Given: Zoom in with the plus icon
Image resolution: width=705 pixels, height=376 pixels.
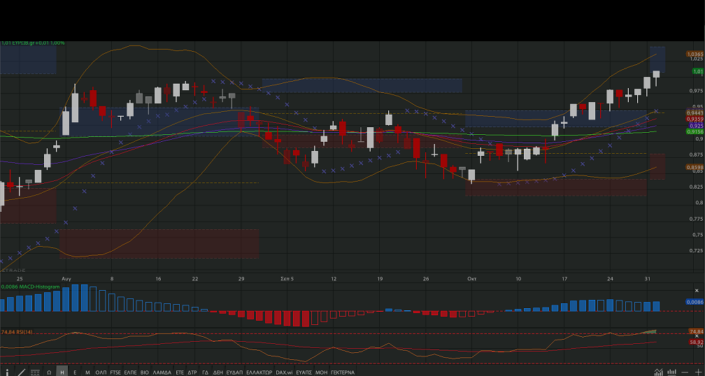Looking at the screenshot, I should [698, 372].
